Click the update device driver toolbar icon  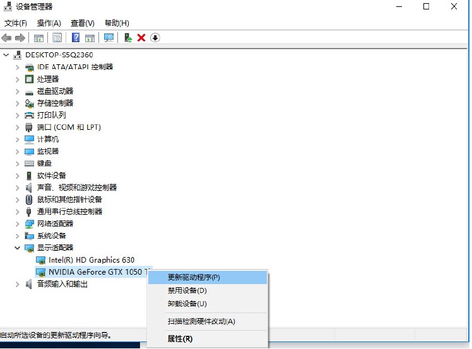[128, 38]
